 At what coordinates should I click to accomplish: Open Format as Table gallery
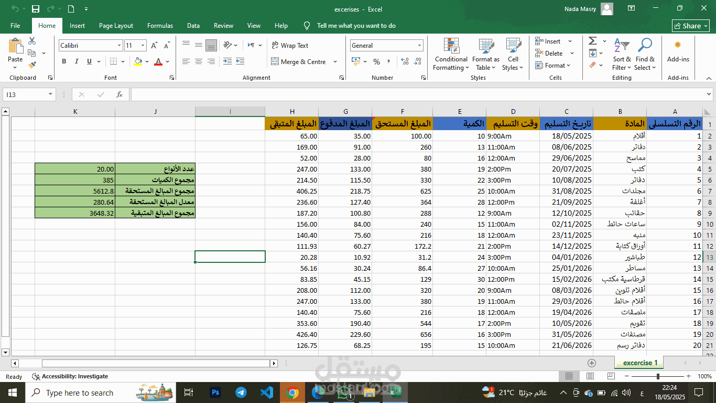(486, 54)
